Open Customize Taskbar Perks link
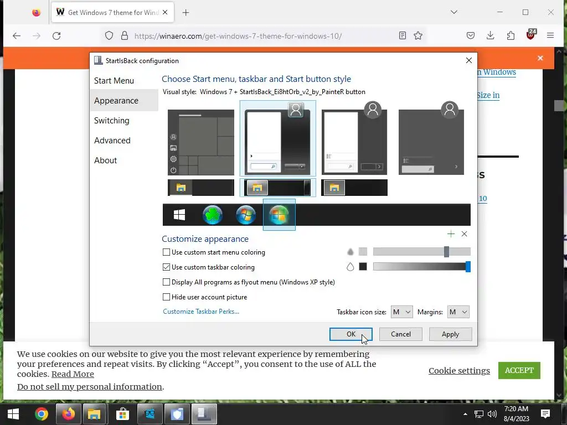This screenshot has width=567, height=425. point(201,312)
